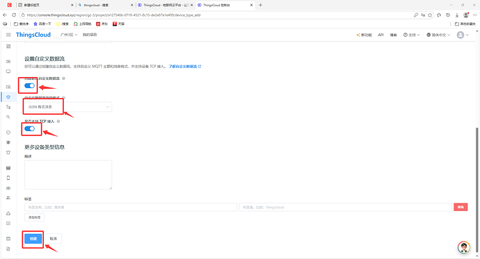The image size is (480, 259).
Task: Click into the 描述 description text area
Action: pyautogui.click(x=68, y=175)
